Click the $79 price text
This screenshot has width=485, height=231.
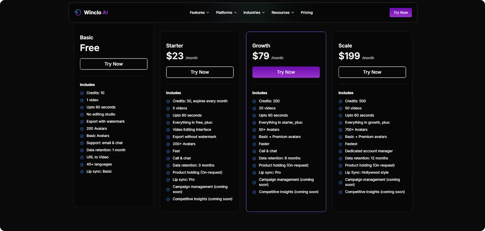(261, 56)
